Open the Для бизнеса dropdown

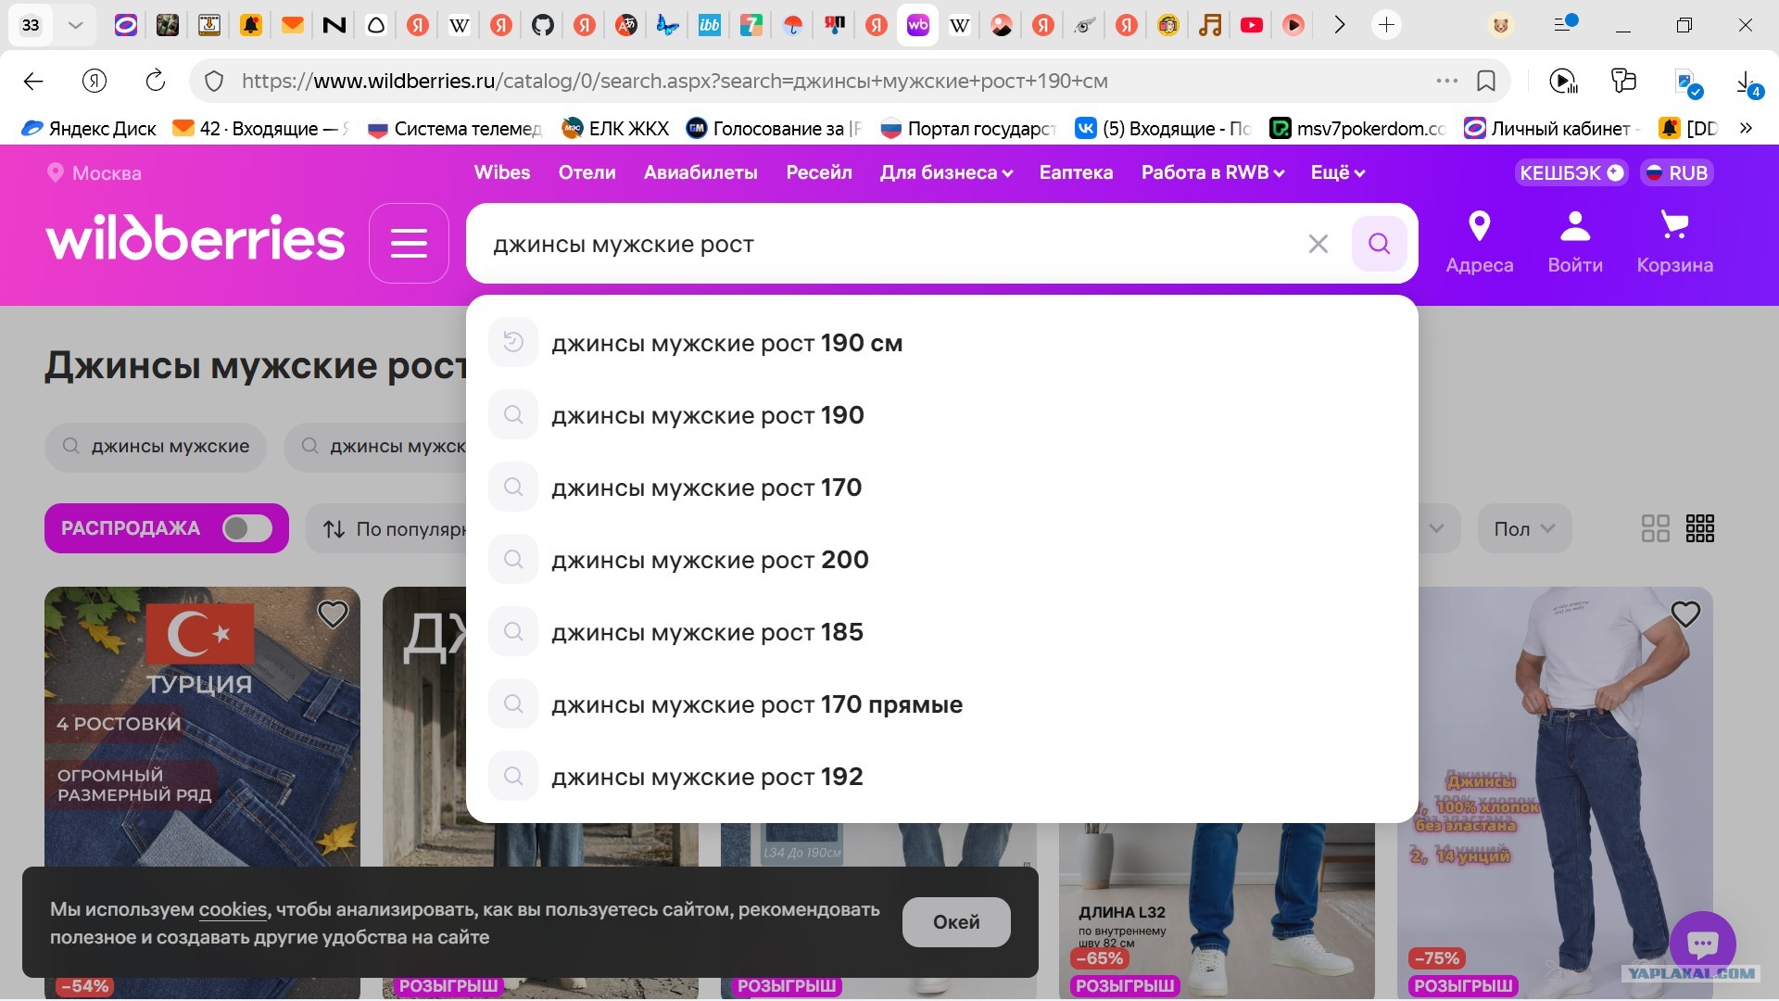point(946,173)
